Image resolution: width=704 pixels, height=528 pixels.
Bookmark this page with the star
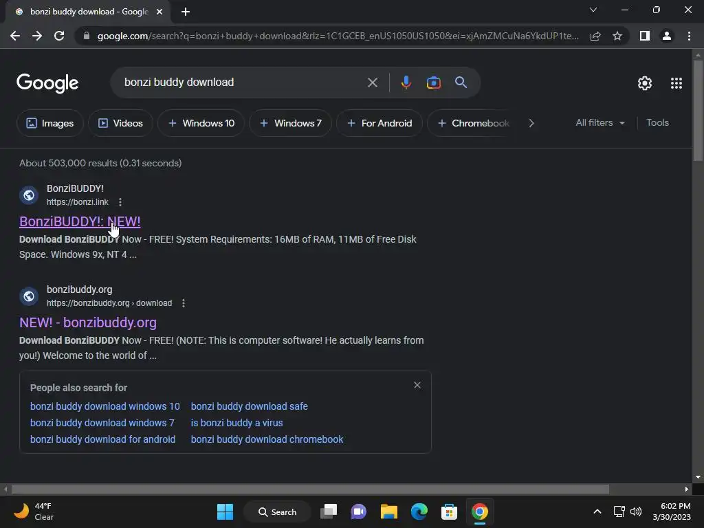pos(617,36)
